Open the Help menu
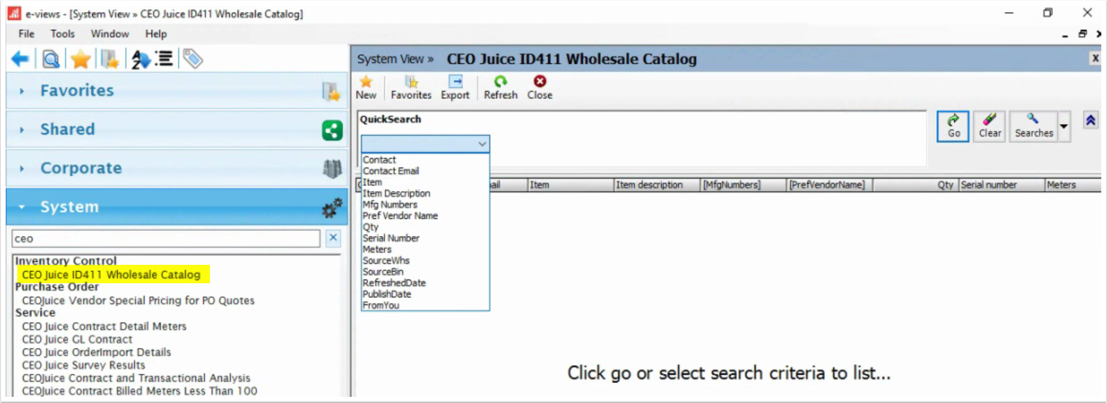Screen dimensions: 1107x403 pyautogui.click(x=156, y=33)
